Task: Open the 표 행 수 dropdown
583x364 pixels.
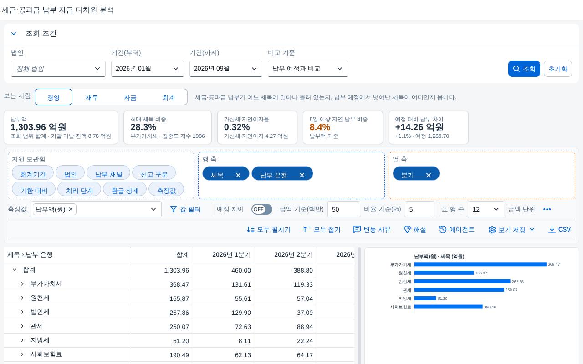Action: point(486,209)
